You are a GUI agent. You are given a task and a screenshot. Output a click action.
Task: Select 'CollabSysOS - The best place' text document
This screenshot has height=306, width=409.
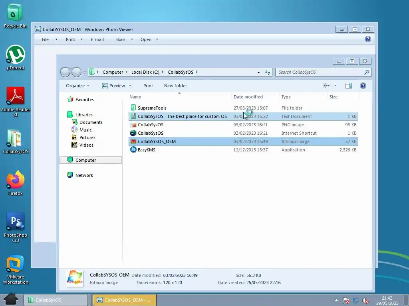coord(243,116)
